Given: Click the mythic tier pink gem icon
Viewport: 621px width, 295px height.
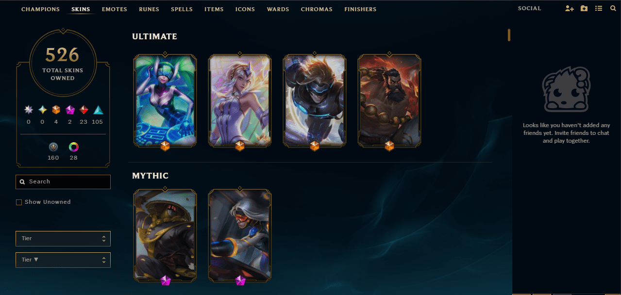Looking at the screenshot, I should pyautogui.click(x=69, y=110).
